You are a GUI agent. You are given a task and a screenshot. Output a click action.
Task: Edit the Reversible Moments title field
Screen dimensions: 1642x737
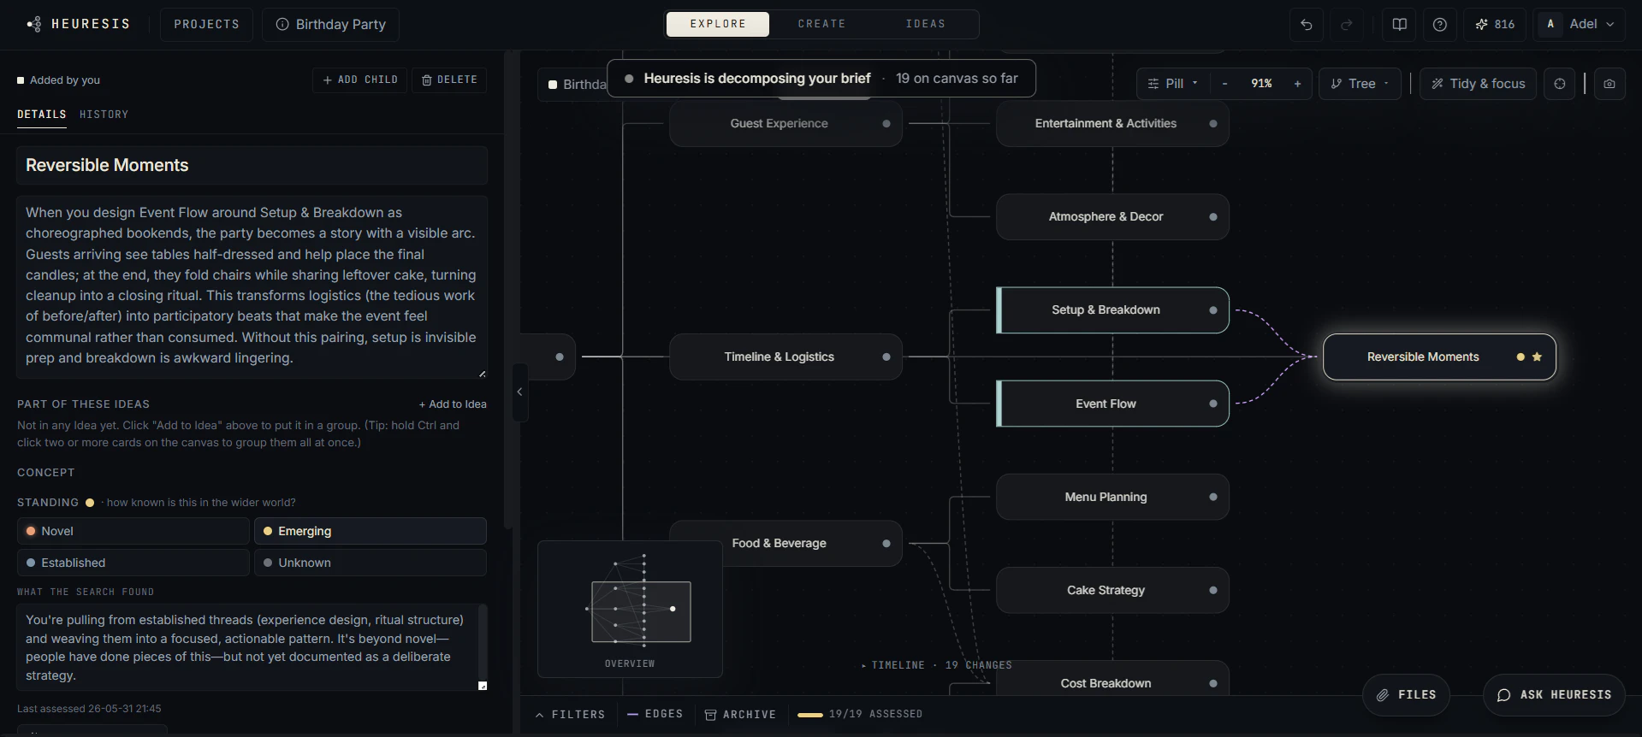(x=252, y=165)
